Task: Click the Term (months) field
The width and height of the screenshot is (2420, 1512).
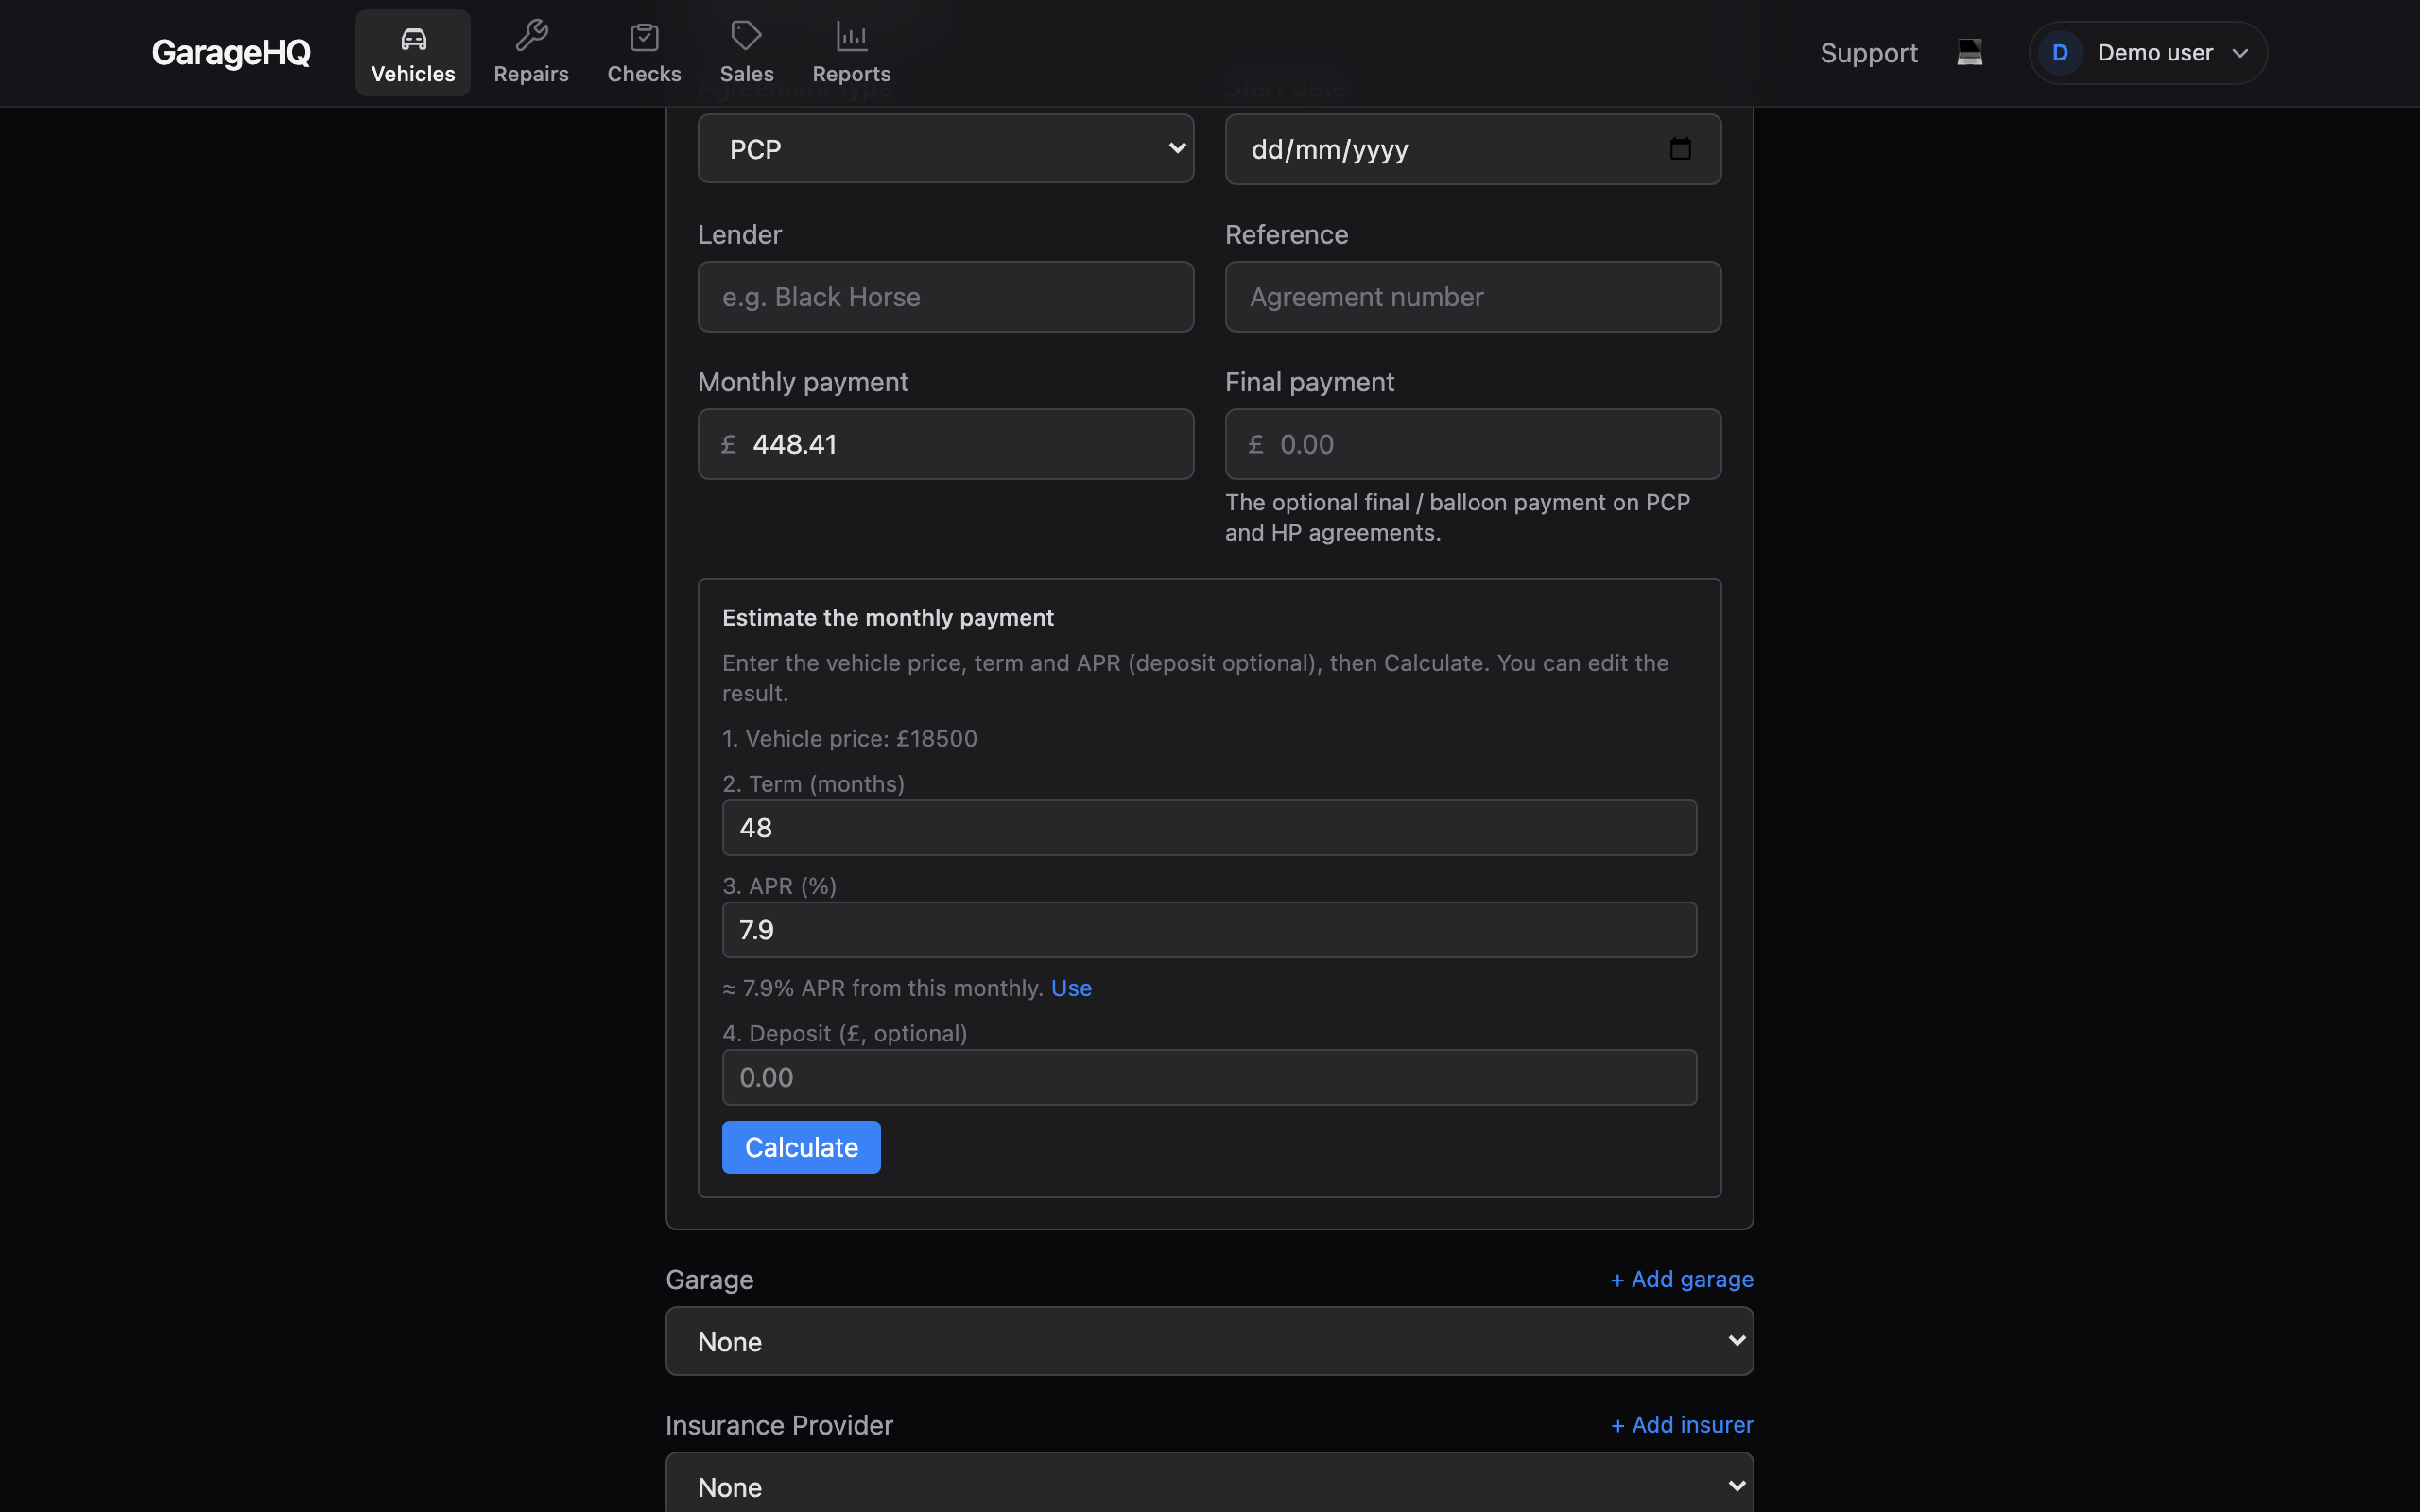Action: (x=1209, y=828)
